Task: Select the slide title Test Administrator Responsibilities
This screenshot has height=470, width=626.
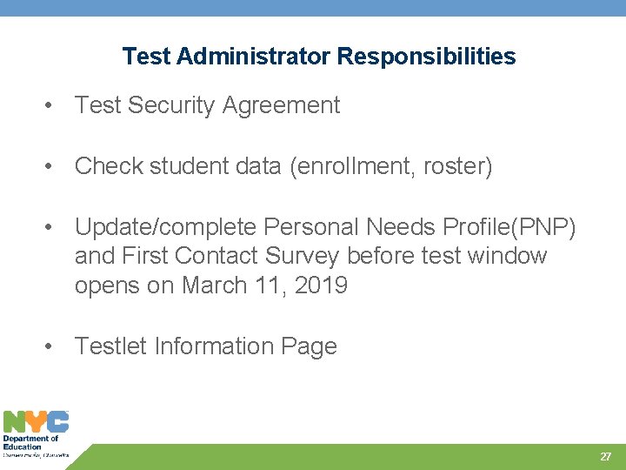Action: (x=319, y=56)
